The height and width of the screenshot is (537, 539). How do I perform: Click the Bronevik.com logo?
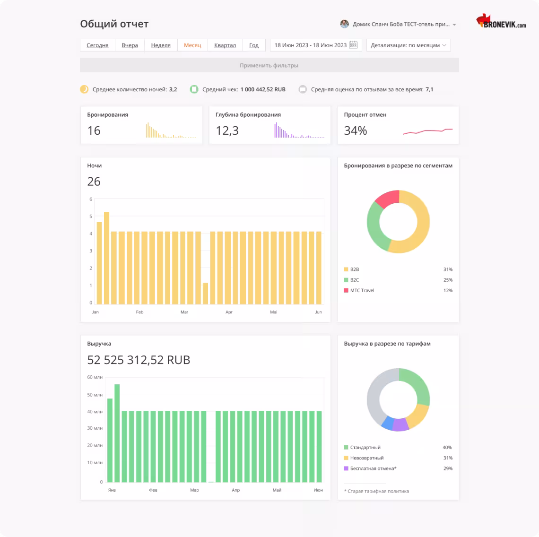(x=501, y=22)
